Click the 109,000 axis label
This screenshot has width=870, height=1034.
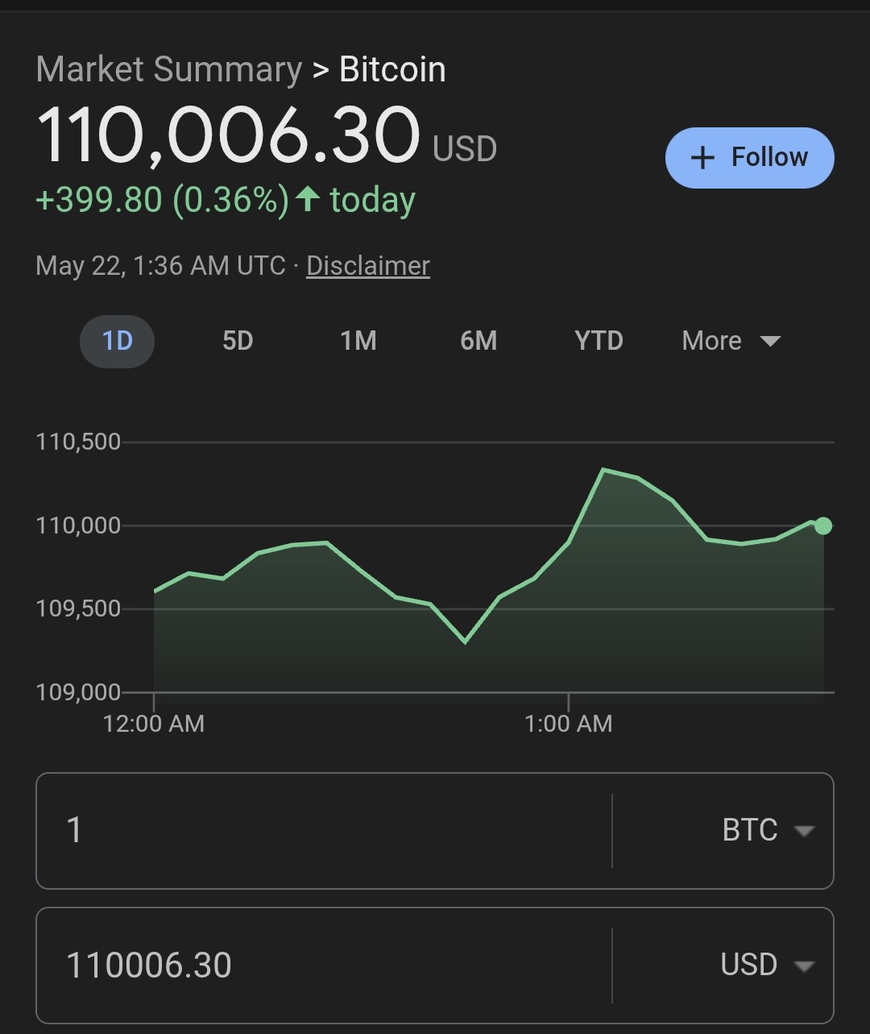pyautogui.click(x=78, y=691)
